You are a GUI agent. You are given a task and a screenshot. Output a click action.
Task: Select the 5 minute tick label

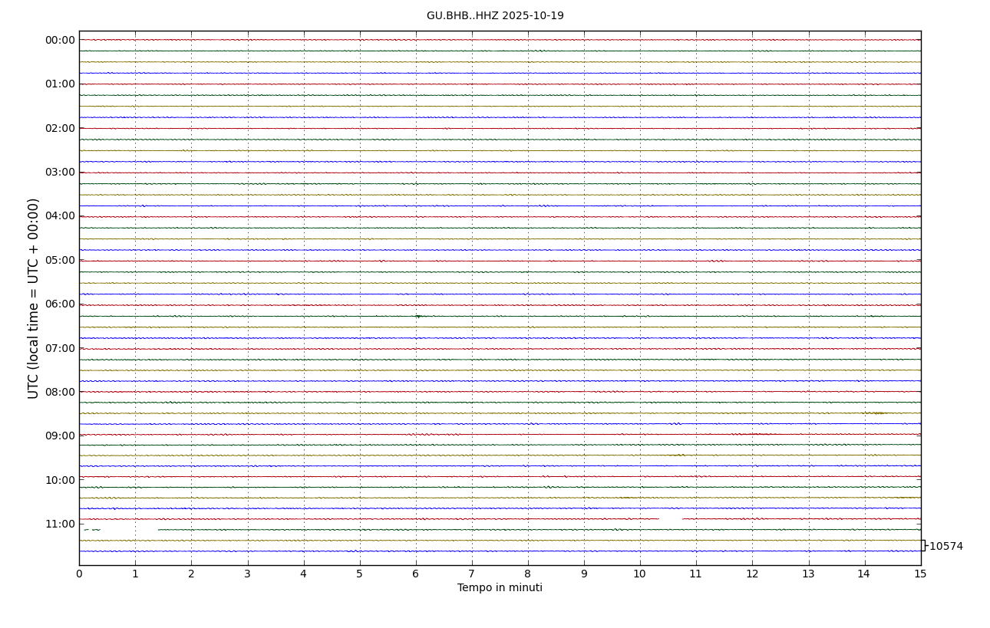359,574
